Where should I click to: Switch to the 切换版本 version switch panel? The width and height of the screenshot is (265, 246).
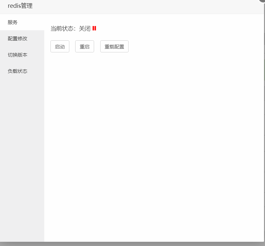coord(17,55)
